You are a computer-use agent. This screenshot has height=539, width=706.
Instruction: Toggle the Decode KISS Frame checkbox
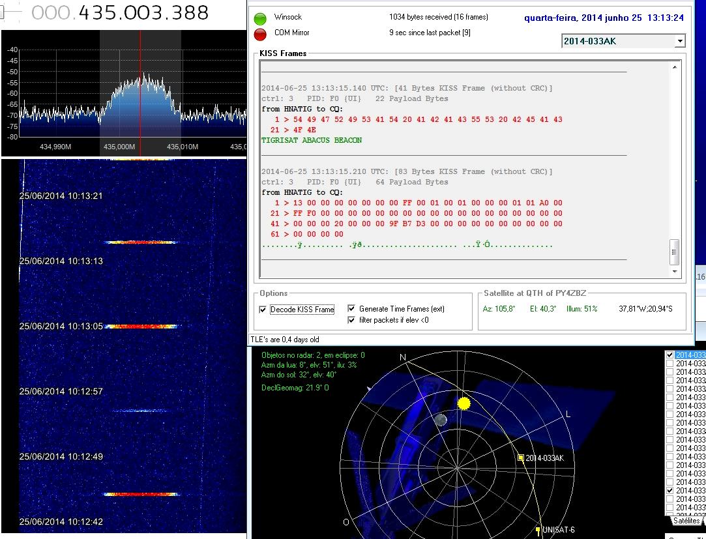click(x=263, y=310)
